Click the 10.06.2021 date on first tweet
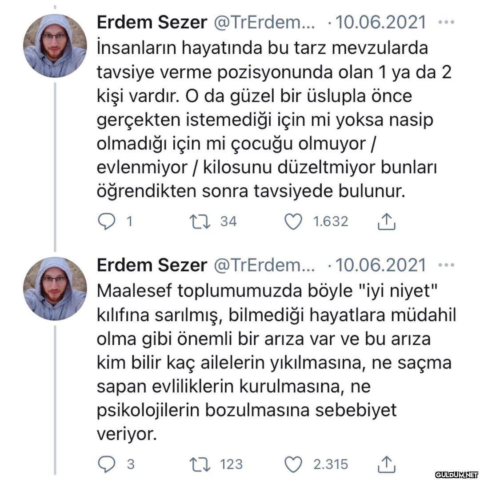The height and width of the screenshot is (480, 480). pyautogui.click(x=381, y=22)
